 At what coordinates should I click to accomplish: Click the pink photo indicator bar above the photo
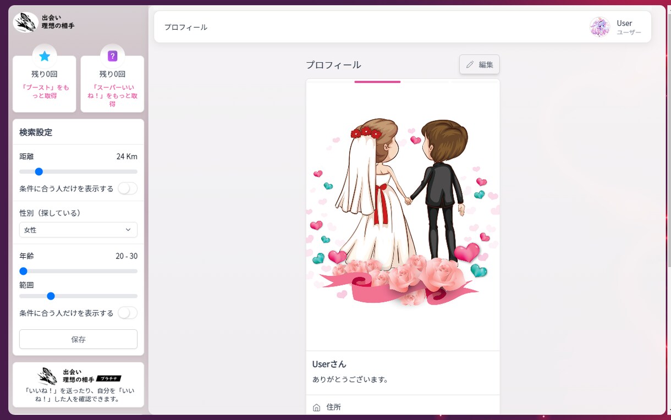[377, 81]
